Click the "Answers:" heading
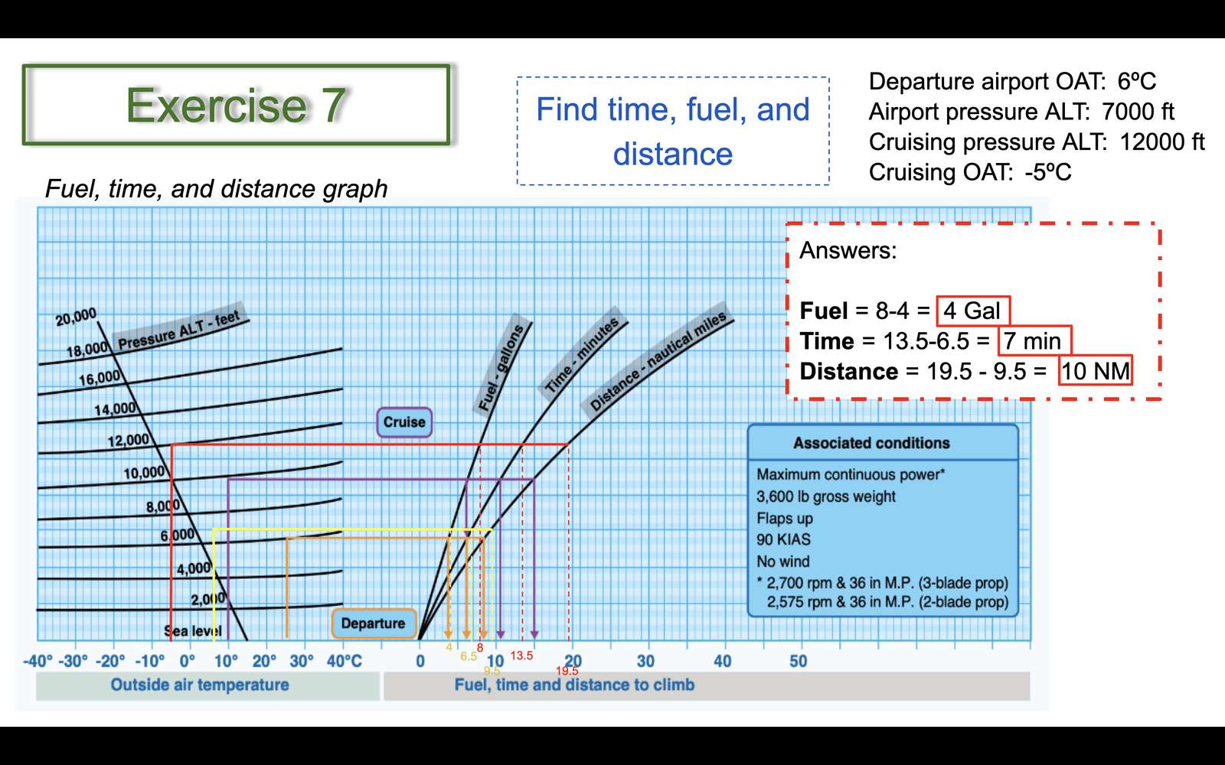 848,250
